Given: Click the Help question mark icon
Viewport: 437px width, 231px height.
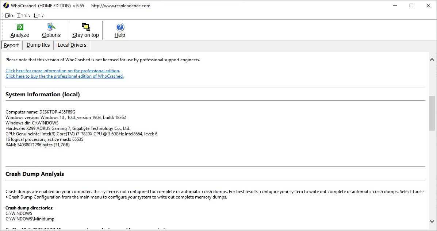Looking at the screenshot, I should [x=120, y=27].
